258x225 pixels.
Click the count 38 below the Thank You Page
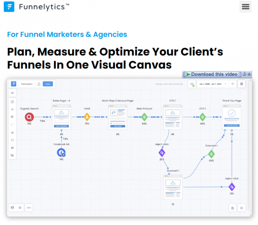point(232,134)
